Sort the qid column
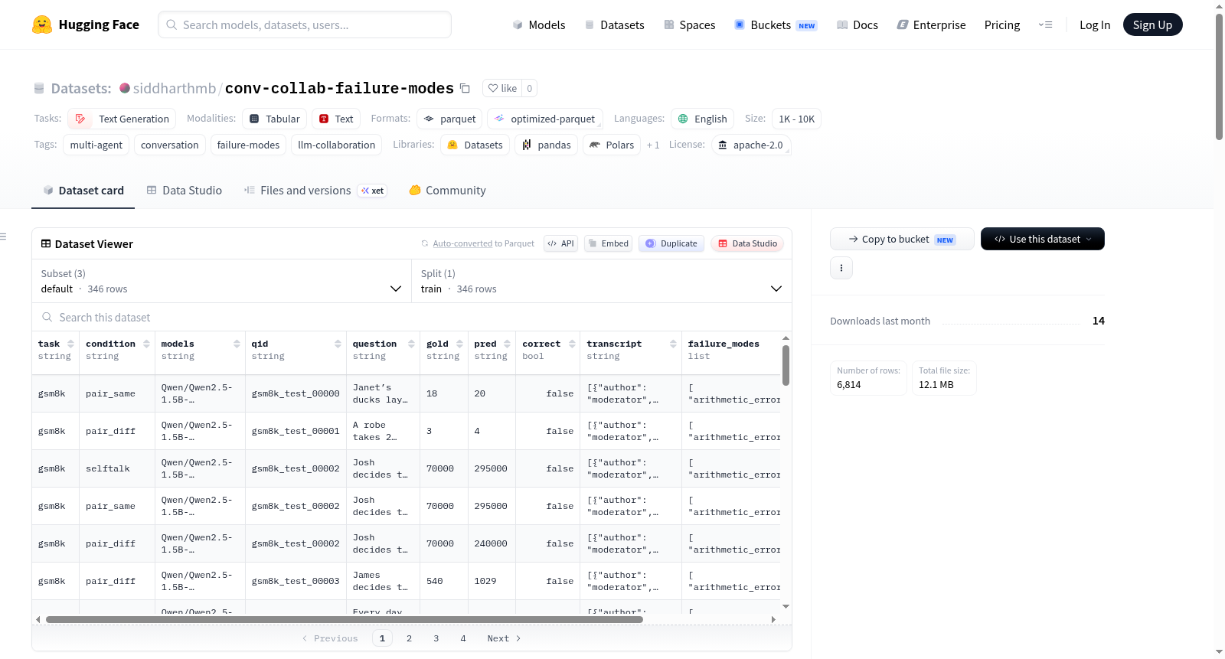 tap(338, 344)
